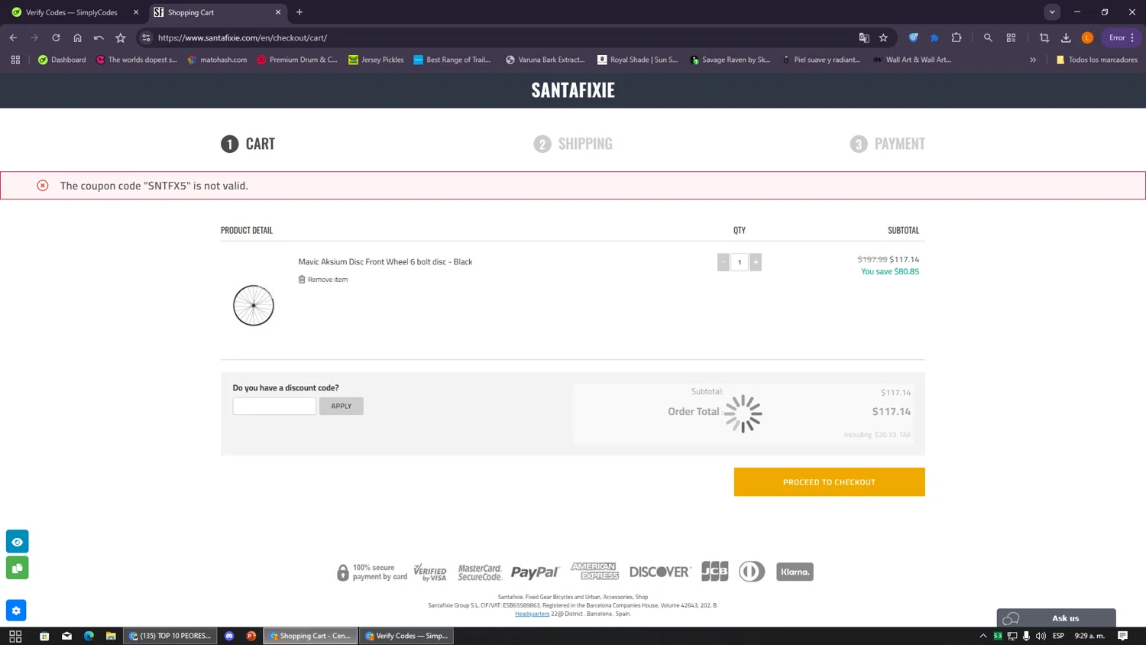Select the SHIPPING checkout step
Screen dimensions: 1146x645
[573, 144]
